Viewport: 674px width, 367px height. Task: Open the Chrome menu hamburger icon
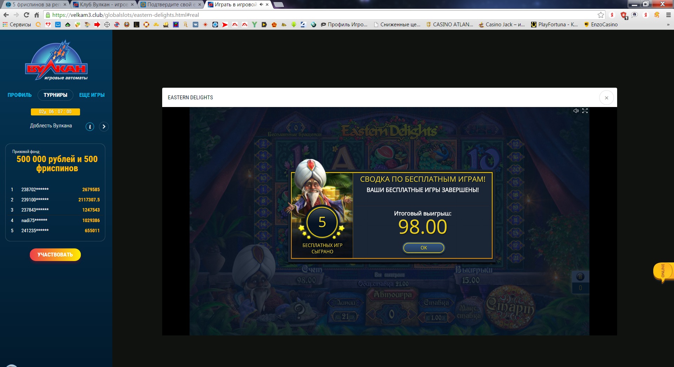click(668, 15)
